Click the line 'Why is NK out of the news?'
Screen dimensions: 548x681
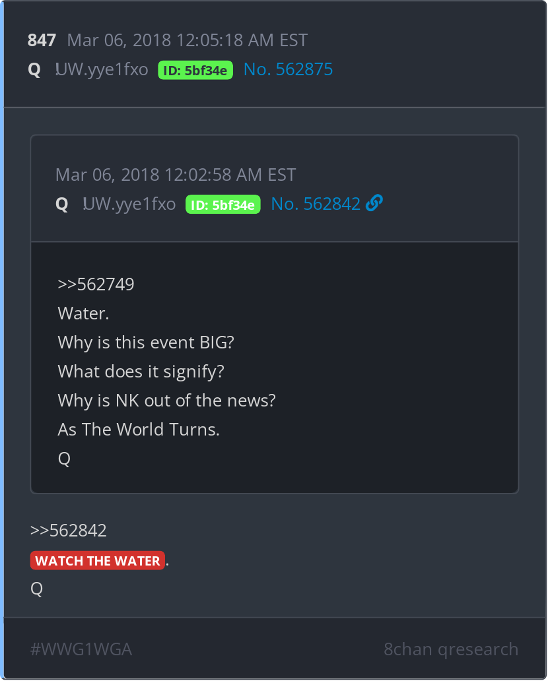166,401
